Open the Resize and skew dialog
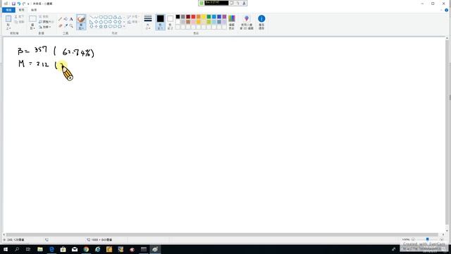451x254 pixels. (x=46, y=22)
